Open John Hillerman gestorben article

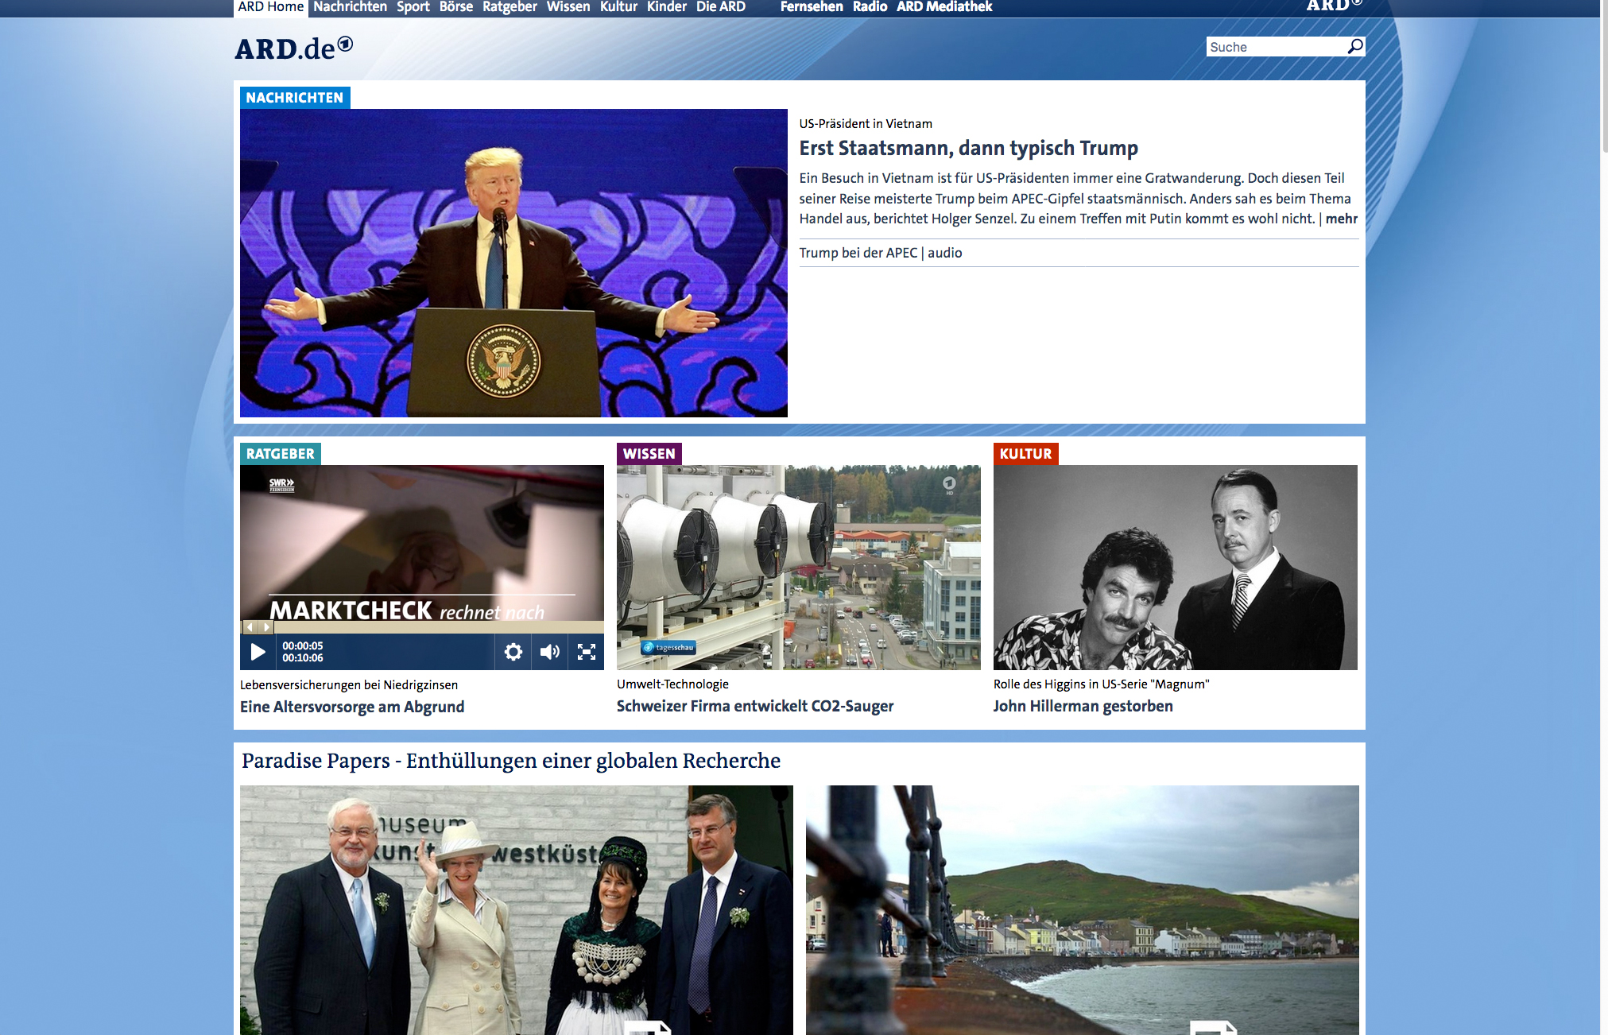tap(1083, 706)
